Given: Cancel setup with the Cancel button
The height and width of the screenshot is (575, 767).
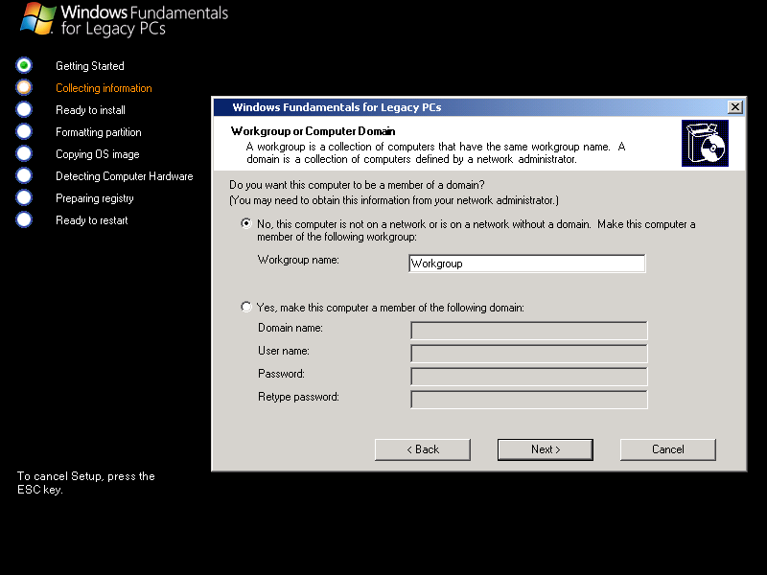Looking at the screenshot, I should click(667, 449).
